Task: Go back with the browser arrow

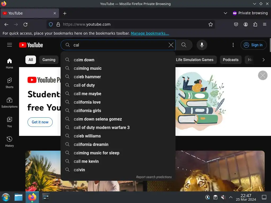Action: (x=6, y=25)
